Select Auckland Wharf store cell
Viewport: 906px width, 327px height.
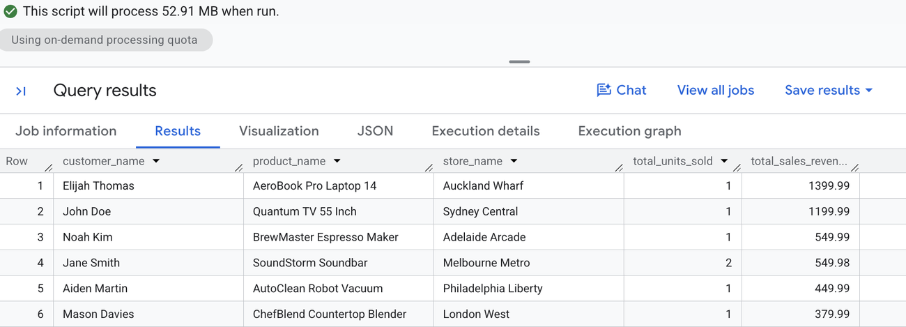click(x=528, y=185)
